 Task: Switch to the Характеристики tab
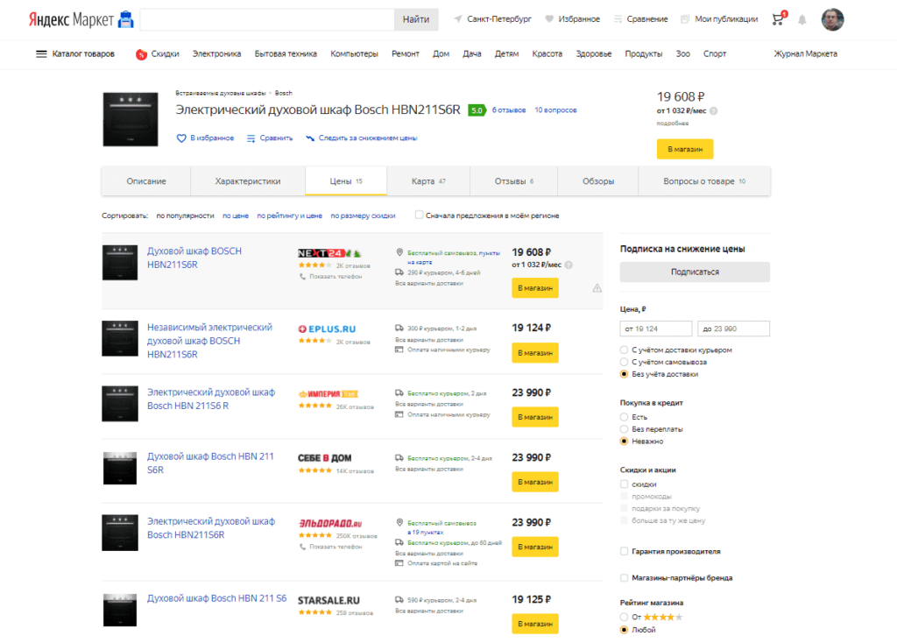point(248,181)
